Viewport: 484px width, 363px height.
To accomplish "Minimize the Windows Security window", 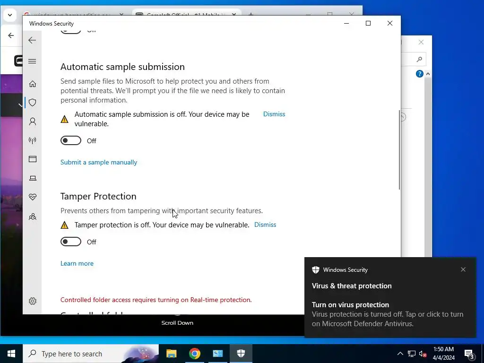I will point(346,23).
